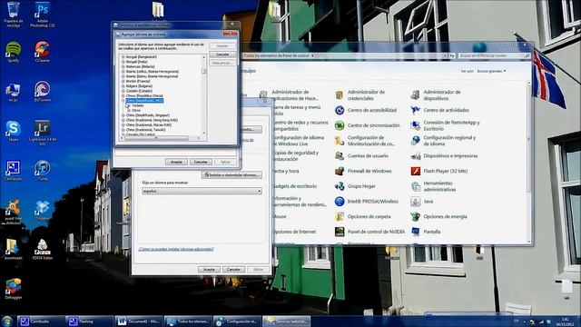Viewport: 581px width, 327px height.
Task: Select the Lightroom desktop icon
Action: pos(43,133)
